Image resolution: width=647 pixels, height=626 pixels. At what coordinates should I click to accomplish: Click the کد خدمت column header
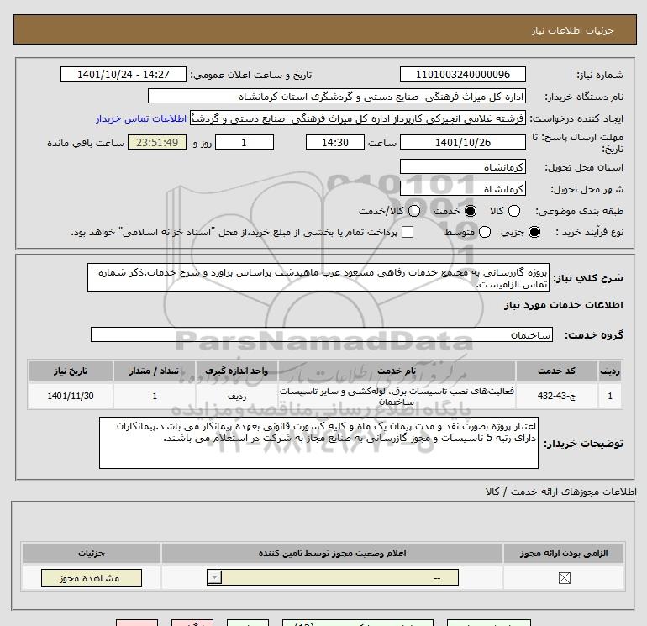click(556, 371)
